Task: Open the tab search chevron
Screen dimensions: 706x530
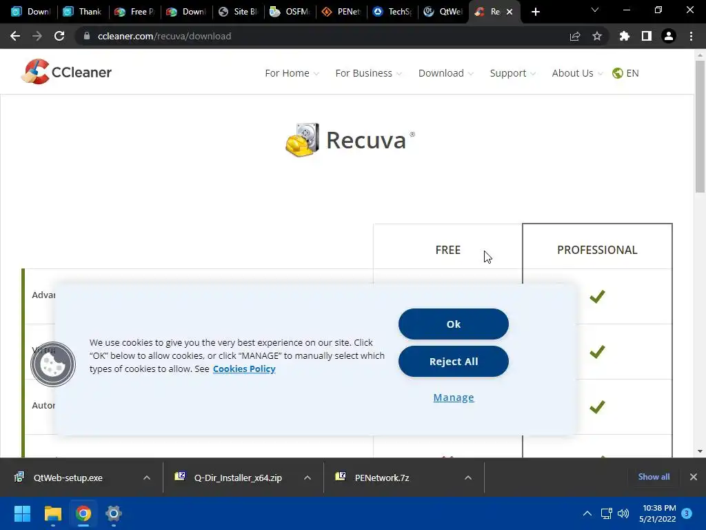Action: [595, 10]
